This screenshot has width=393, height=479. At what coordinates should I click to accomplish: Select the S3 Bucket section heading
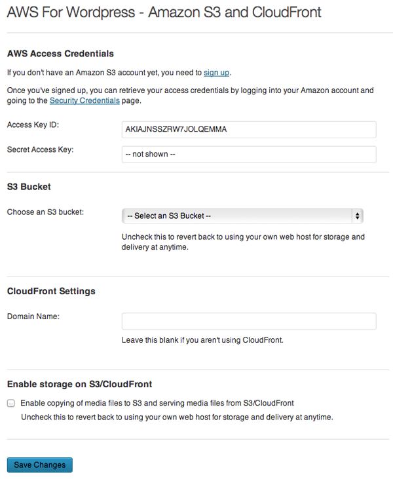point(29,187)
